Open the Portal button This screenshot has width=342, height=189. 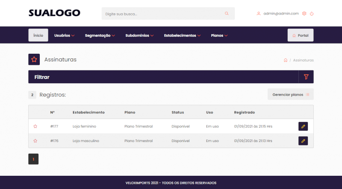click(x=300, y=35)
